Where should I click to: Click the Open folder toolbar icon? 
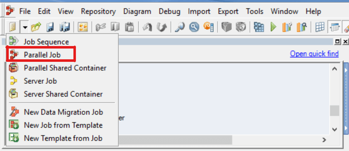36,27
